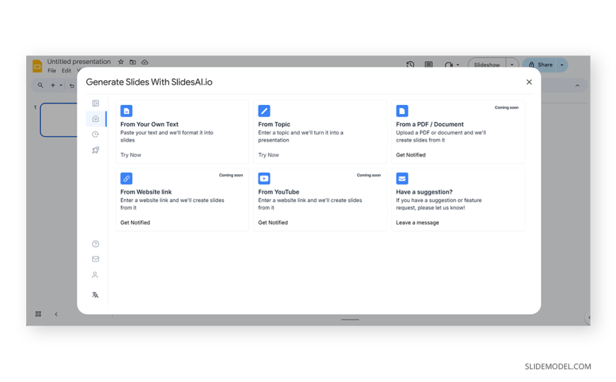
Task: Click the Have a suggestion? heading
Action: click(x=424, y=192)
